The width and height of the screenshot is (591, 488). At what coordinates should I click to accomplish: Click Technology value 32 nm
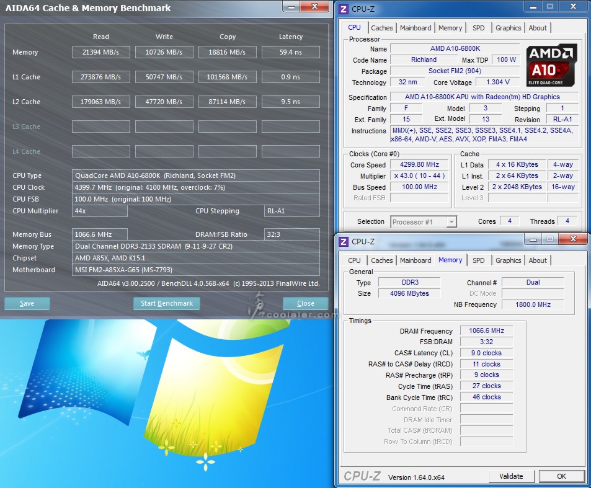(x=408, y=82)
